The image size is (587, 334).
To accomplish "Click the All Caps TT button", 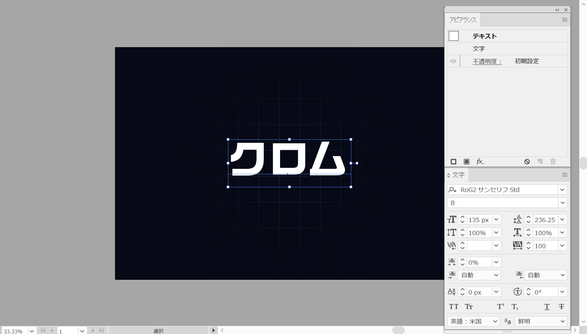I will click(454, 307).
